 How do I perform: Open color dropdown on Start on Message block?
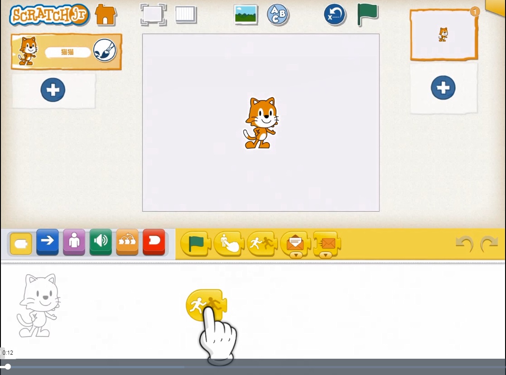pyautogui.click(x=296, y=255)
